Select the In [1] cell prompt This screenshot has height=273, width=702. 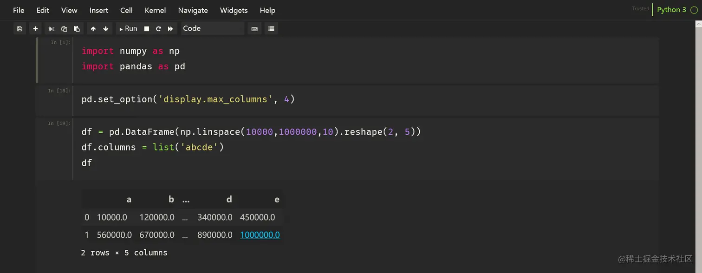pyautogui.click(x=61, y=42)
